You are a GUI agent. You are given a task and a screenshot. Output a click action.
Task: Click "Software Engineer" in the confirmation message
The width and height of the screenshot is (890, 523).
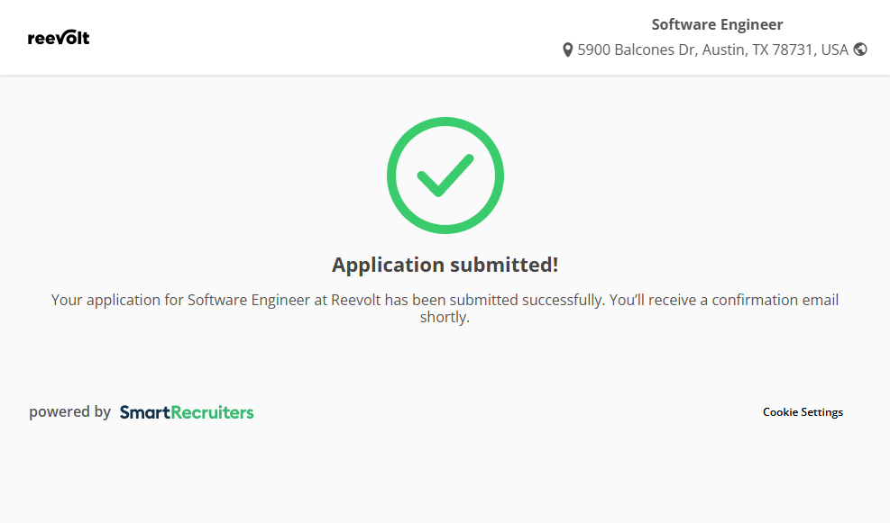click(x=248, y=300)
